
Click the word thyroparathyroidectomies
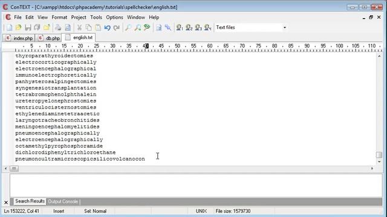pyautogui.click(x=54, y=56)
